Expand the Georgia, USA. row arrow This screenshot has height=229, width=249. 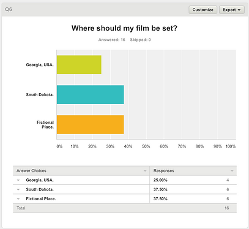tap(18, 180)
